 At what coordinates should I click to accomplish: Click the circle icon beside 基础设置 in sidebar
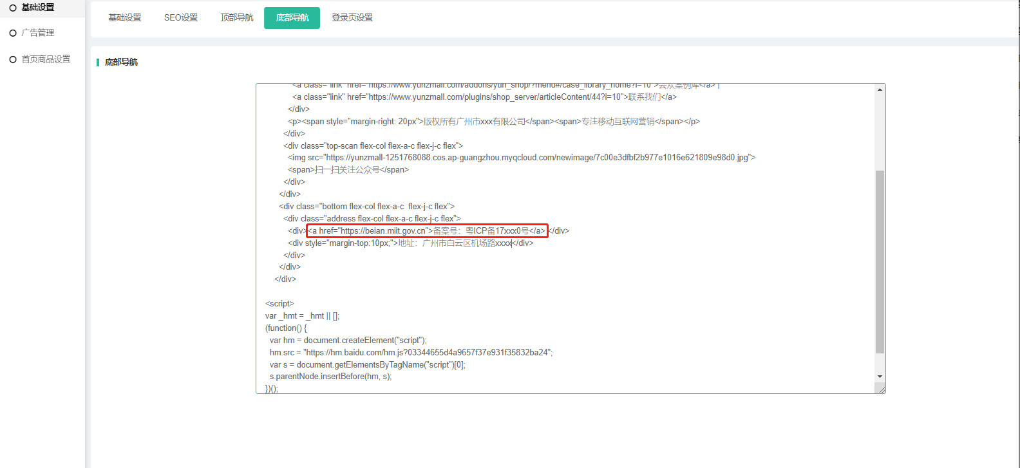pyautogui.click(x=13, y=8)
